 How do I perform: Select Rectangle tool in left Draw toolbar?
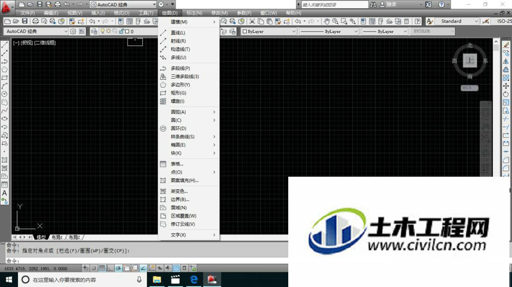point(5,78)
